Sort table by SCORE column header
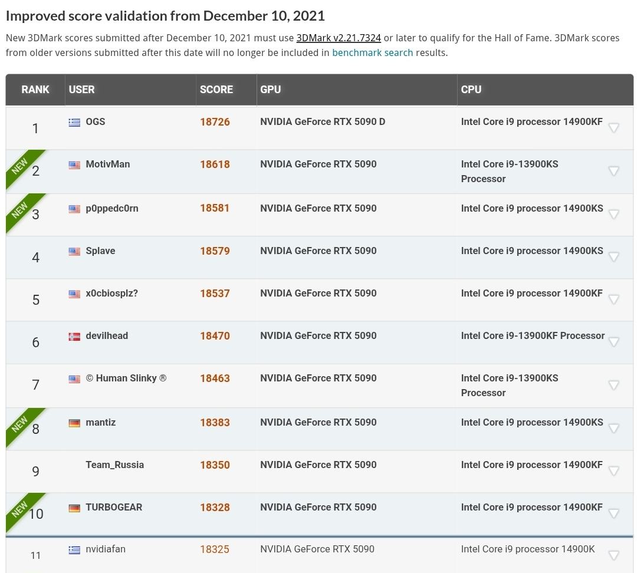Viewport: 637px width, 573px height. (x=216, y=90)
